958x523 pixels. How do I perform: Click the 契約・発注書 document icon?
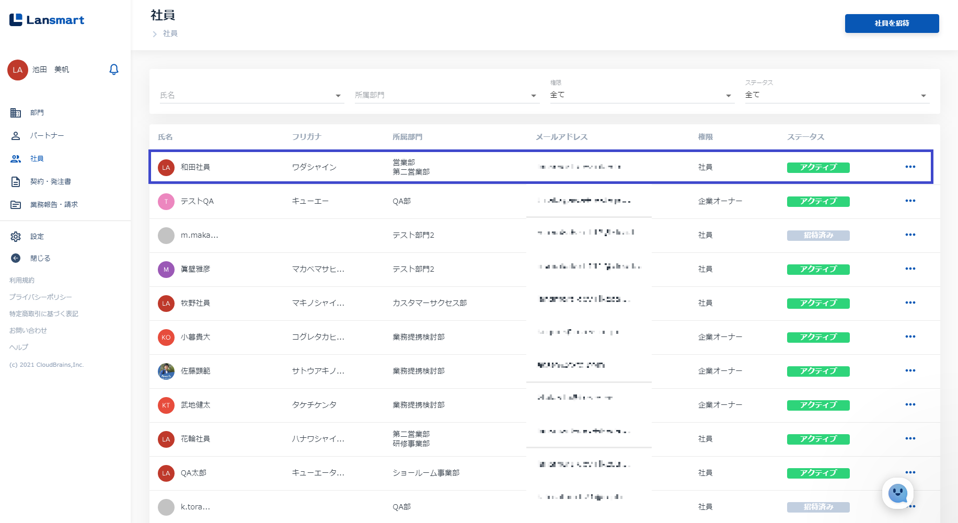pos(16,182)
